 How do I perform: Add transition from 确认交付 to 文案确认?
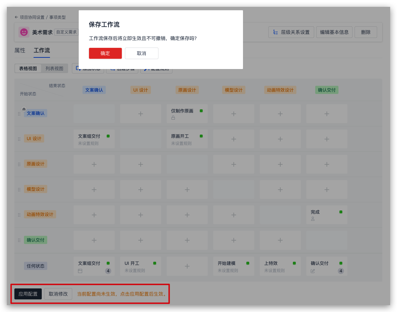[94, 240]
